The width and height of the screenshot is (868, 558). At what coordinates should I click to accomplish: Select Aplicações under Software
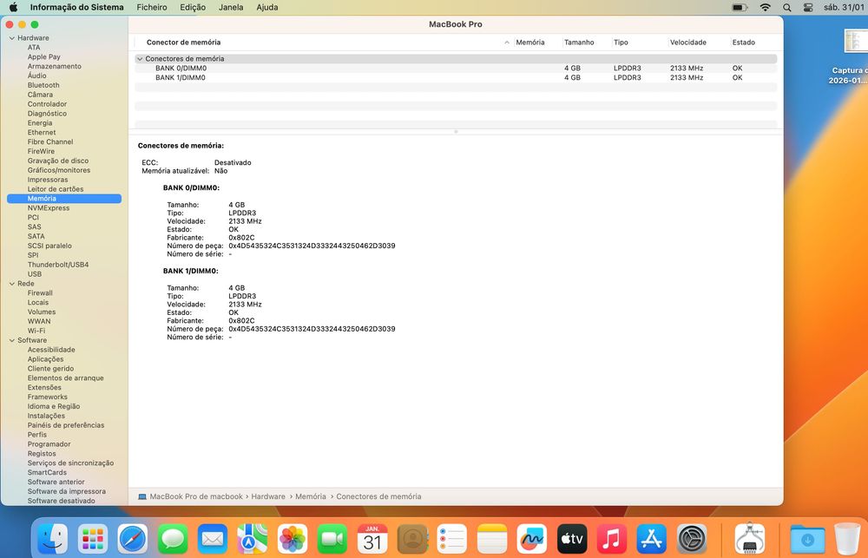[45, 359]
